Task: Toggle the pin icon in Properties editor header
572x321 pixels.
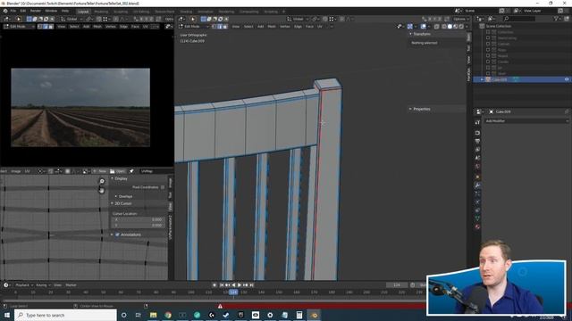Action: coord(567,111)
